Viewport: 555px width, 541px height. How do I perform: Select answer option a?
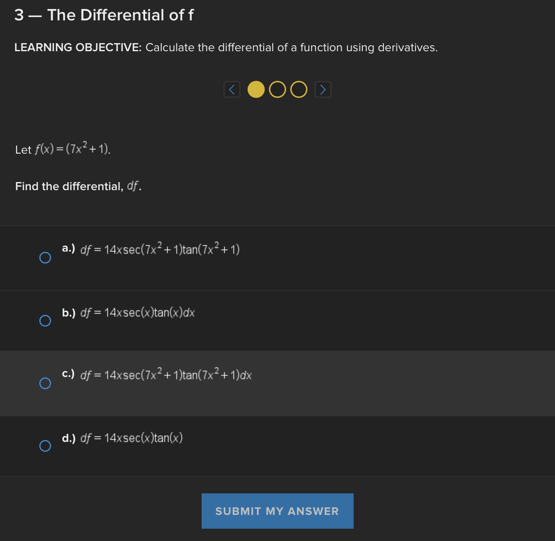45,258
